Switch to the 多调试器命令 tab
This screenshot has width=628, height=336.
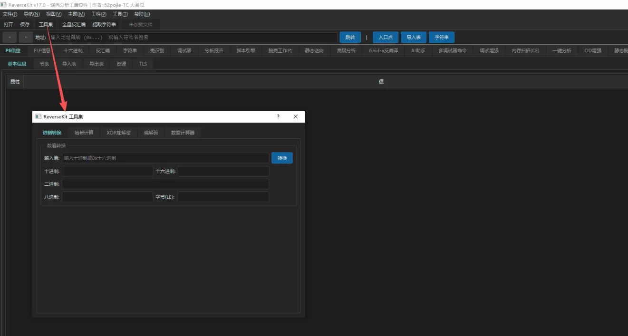[x=453, y=50]
